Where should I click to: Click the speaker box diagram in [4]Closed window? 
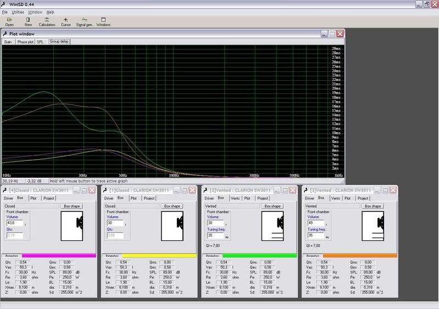click(72, 226)
